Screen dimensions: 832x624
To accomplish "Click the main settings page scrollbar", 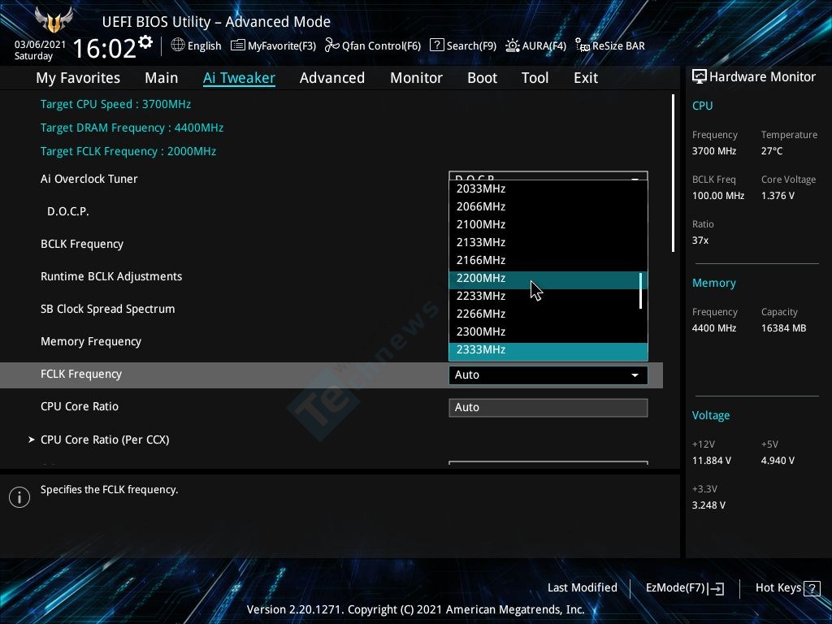I will (x=673, y=173).
